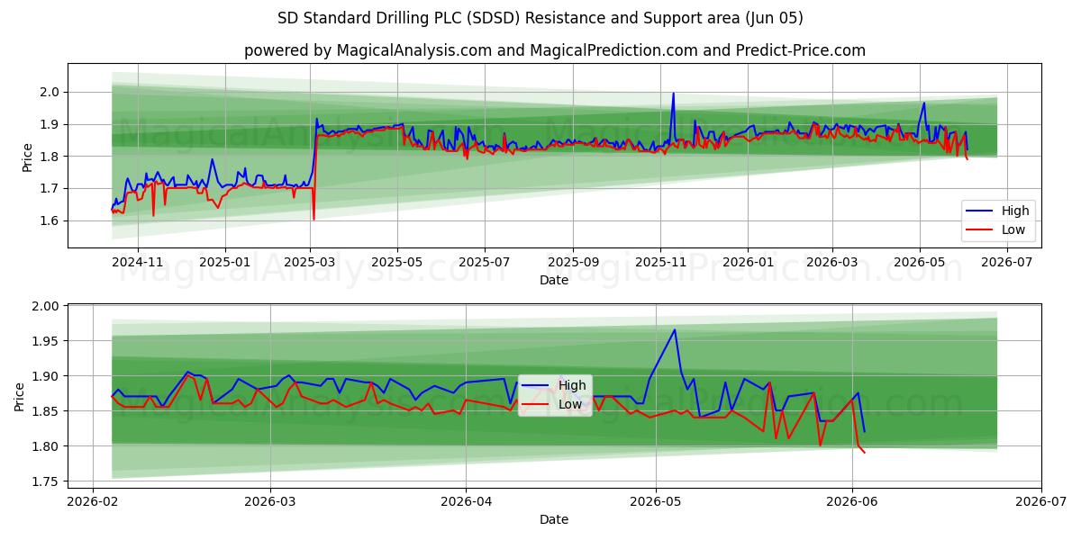Click the '2026-06' tick label on bottom chart
1081x540 pixels.
[x=852, y=501]
